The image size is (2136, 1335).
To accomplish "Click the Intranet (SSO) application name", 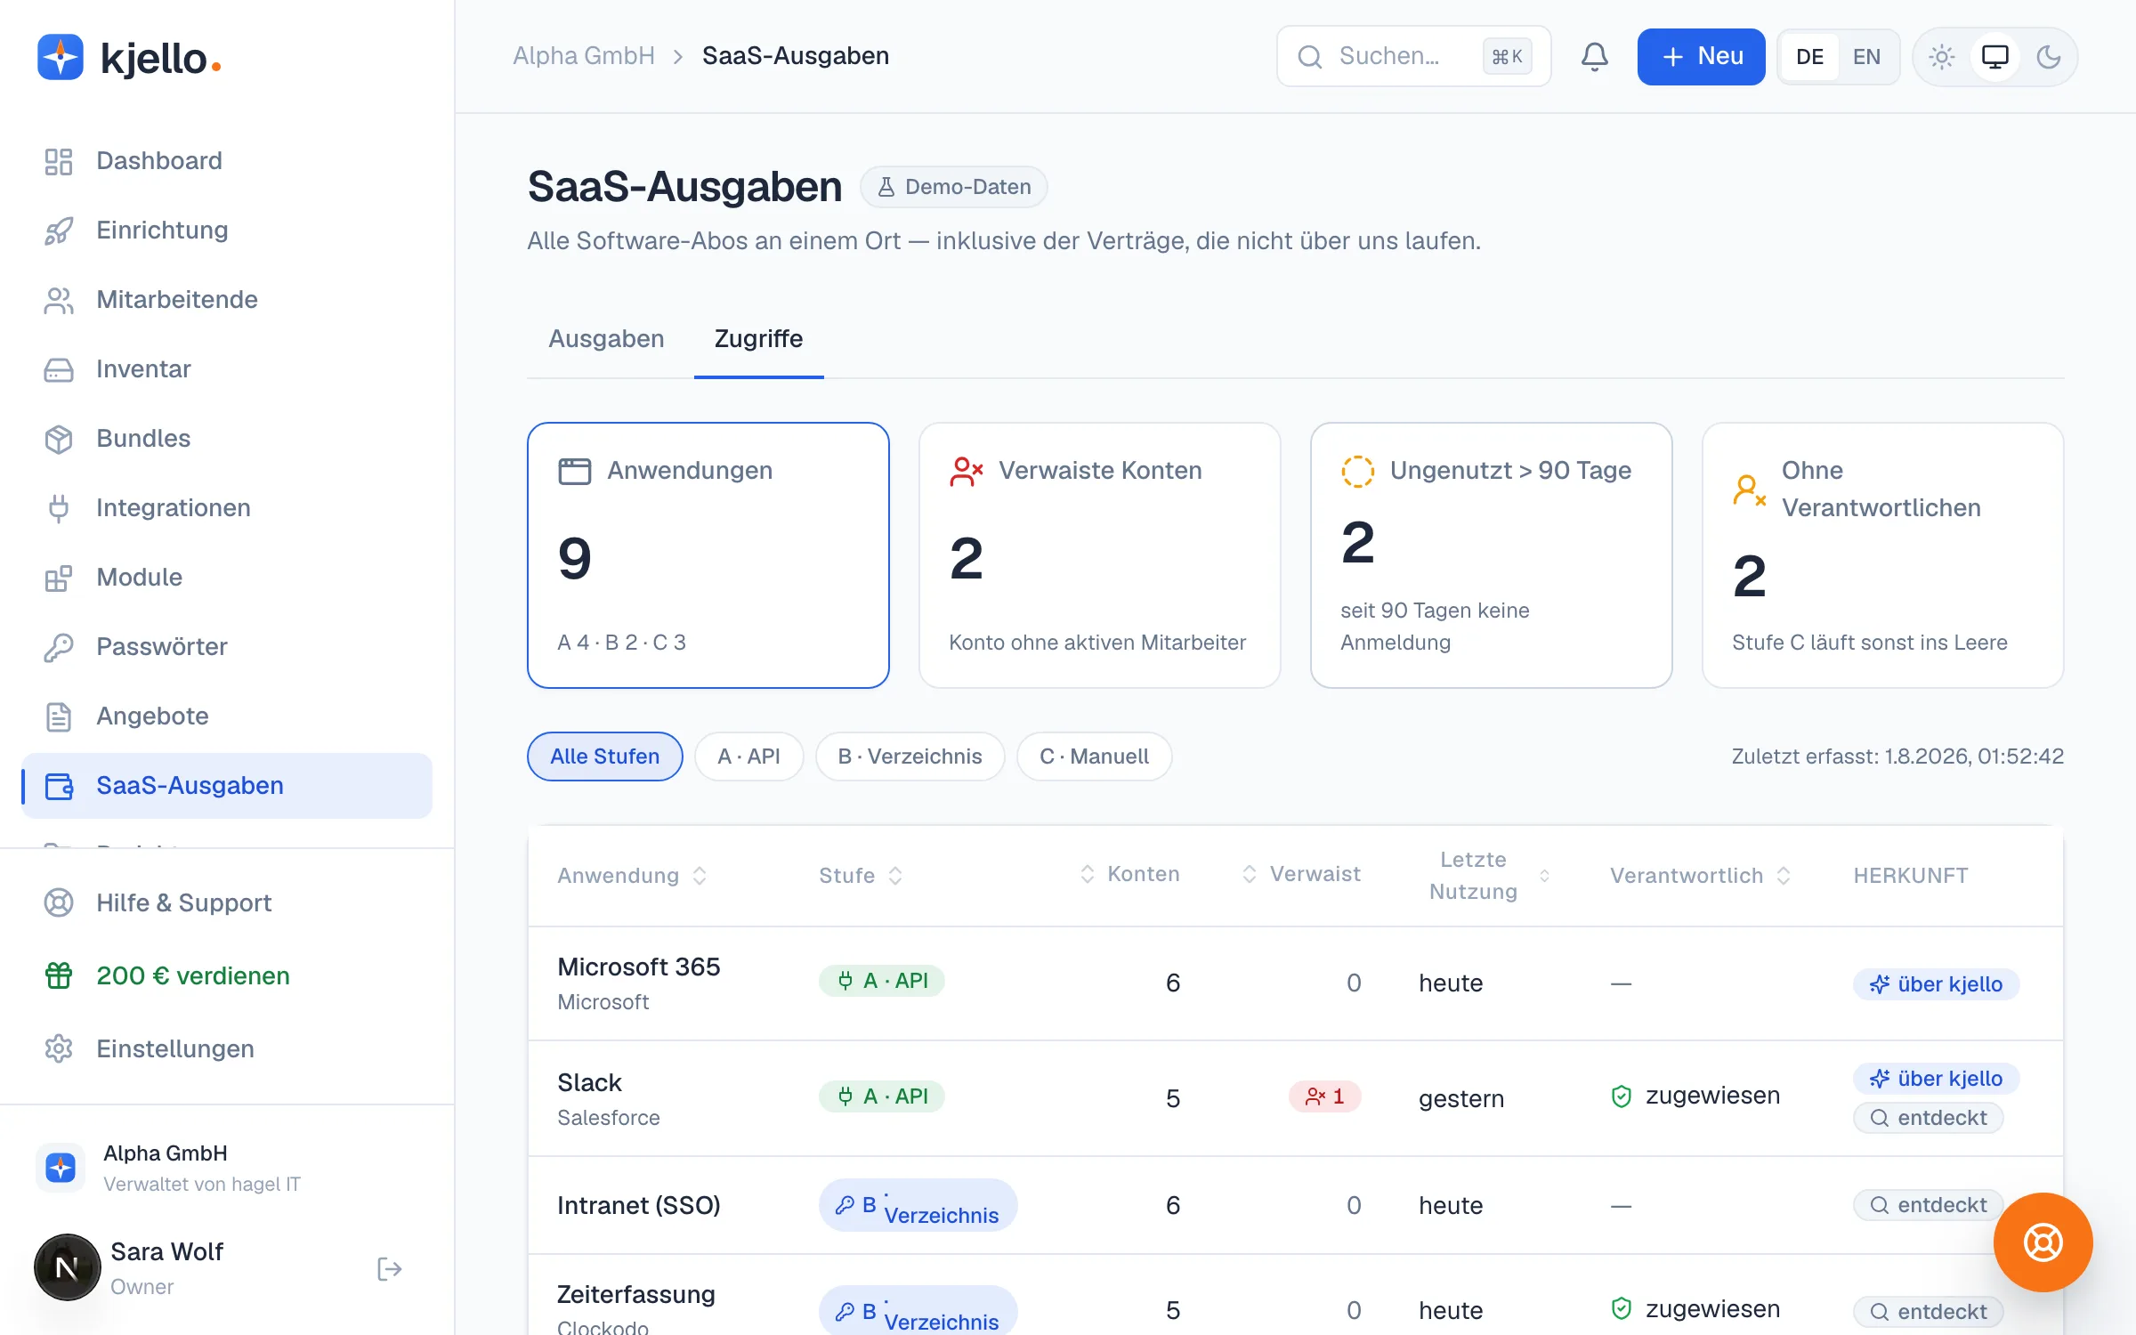I will (638, 1205).
